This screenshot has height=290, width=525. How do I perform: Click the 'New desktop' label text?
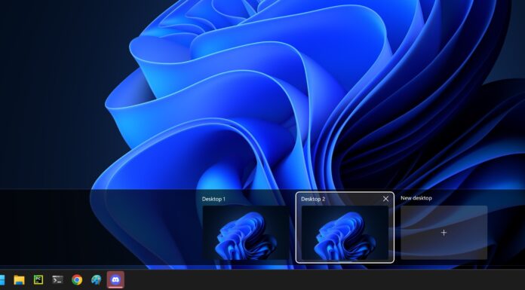point(416,198)
